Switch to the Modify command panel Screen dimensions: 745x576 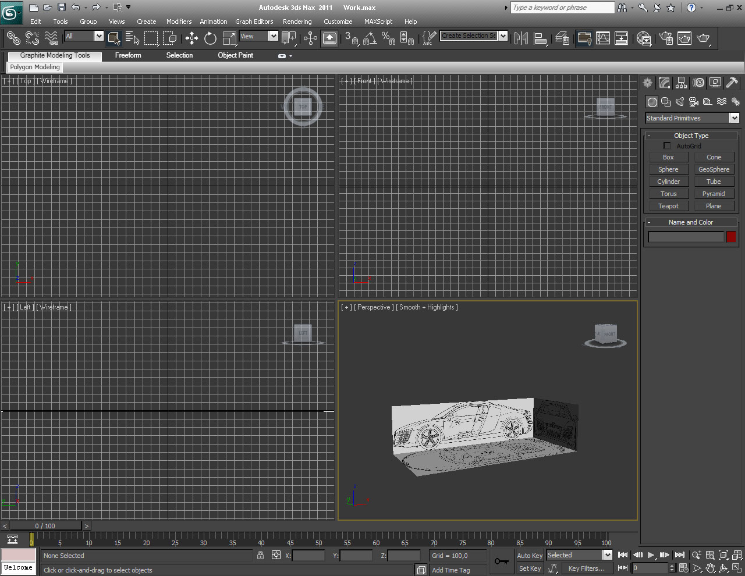pyautogui.click(x=664, y=83)
